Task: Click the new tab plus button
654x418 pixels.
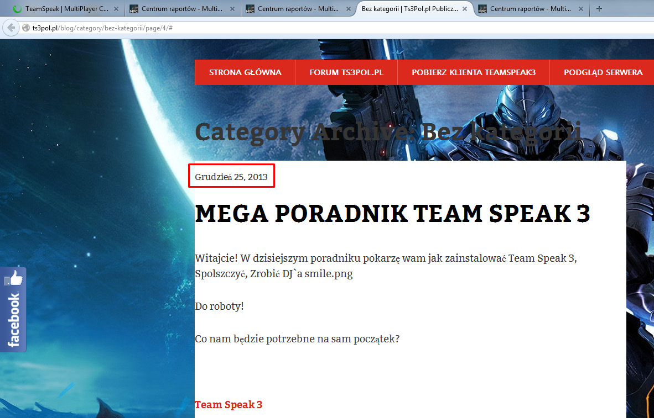Action: coord(599,9)
